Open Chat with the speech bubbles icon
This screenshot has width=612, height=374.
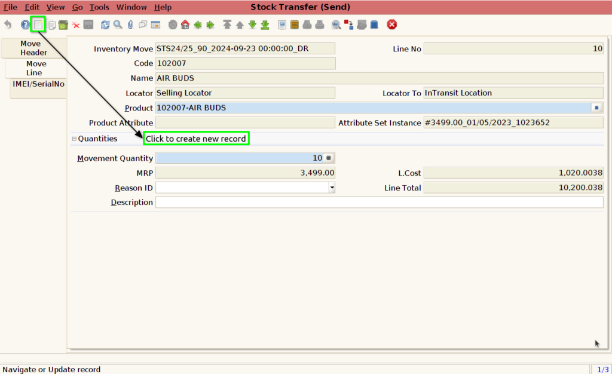pyautogui.click(x=143, y=24)
